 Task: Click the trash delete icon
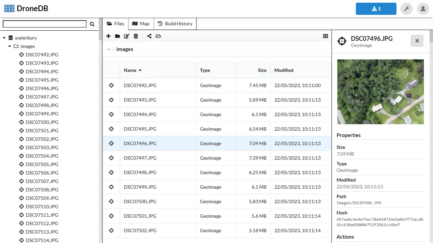coord(136,36)
